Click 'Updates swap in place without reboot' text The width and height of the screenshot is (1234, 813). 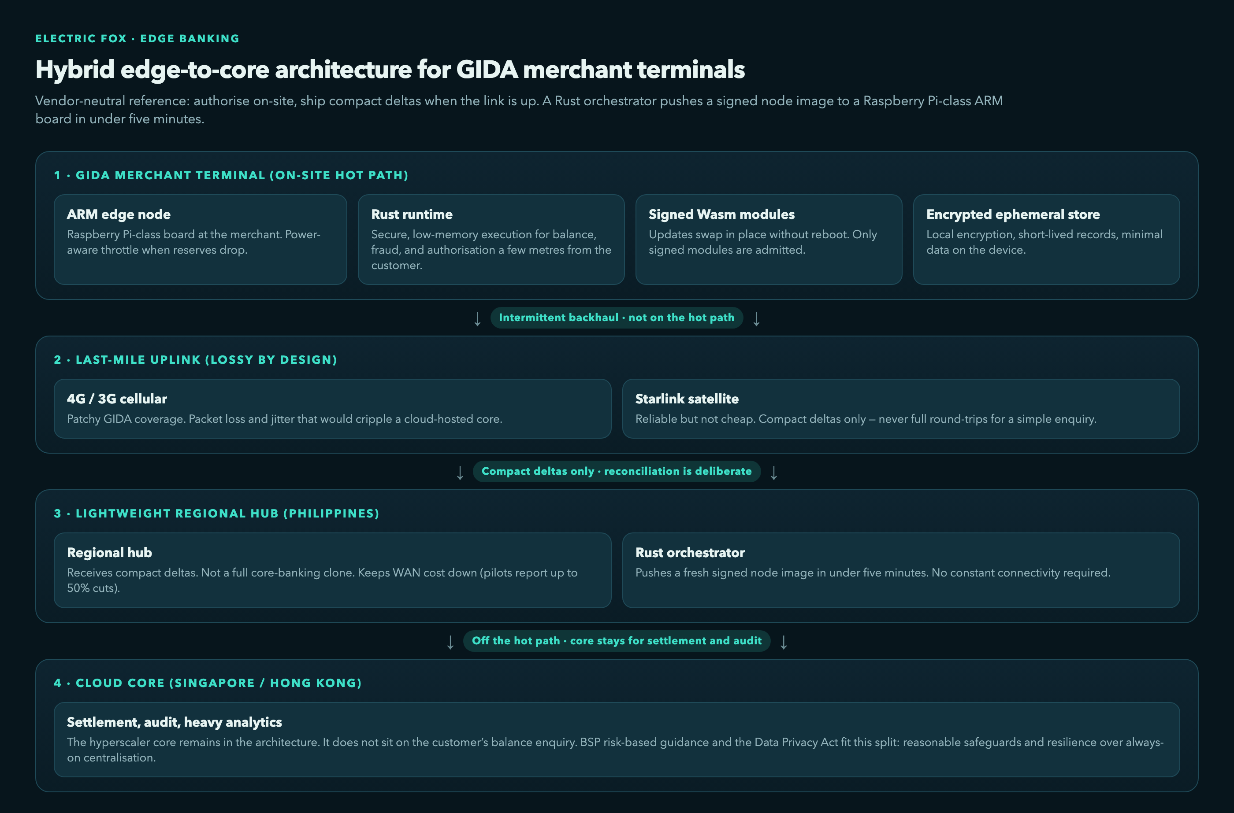tap(762, 242)
